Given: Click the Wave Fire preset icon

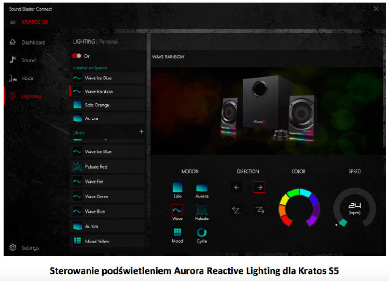Looking at the screenshot, I should tap(77, 181).
